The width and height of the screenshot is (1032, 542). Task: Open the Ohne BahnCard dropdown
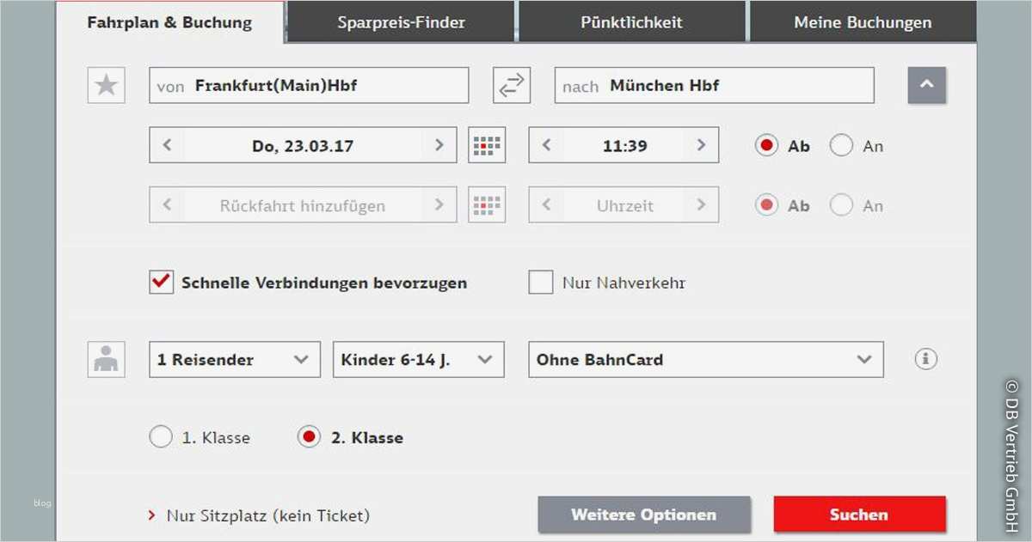tap(705, 359)
